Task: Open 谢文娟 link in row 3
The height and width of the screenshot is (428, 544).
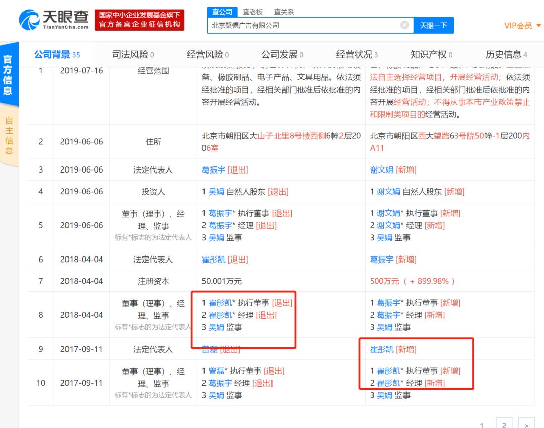Action: [x=382, y=169]
